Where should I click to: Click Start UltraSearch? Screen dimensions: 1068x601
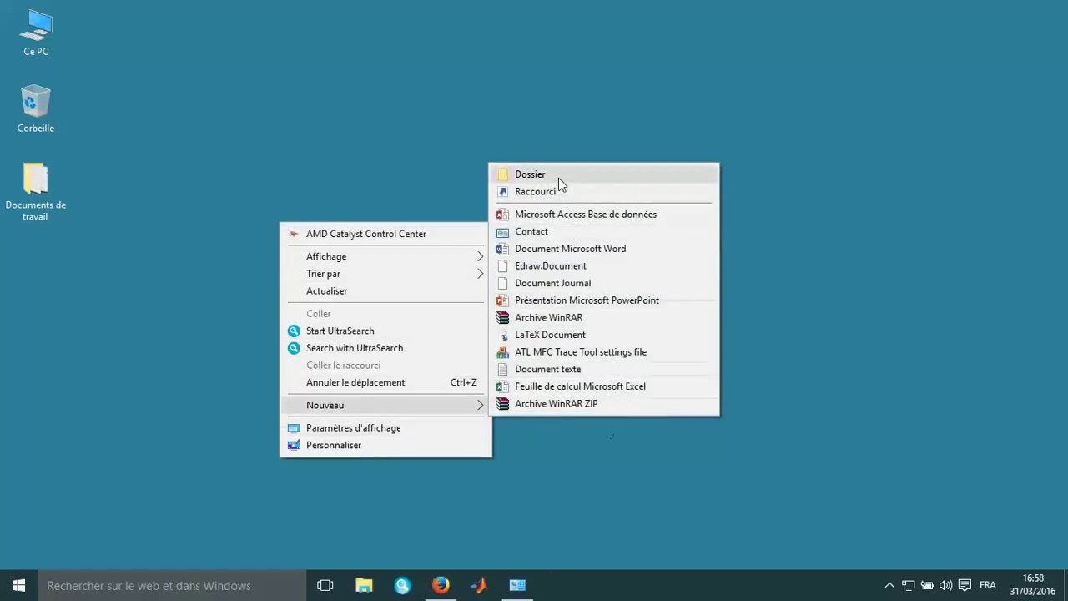(x=385, y=331)
